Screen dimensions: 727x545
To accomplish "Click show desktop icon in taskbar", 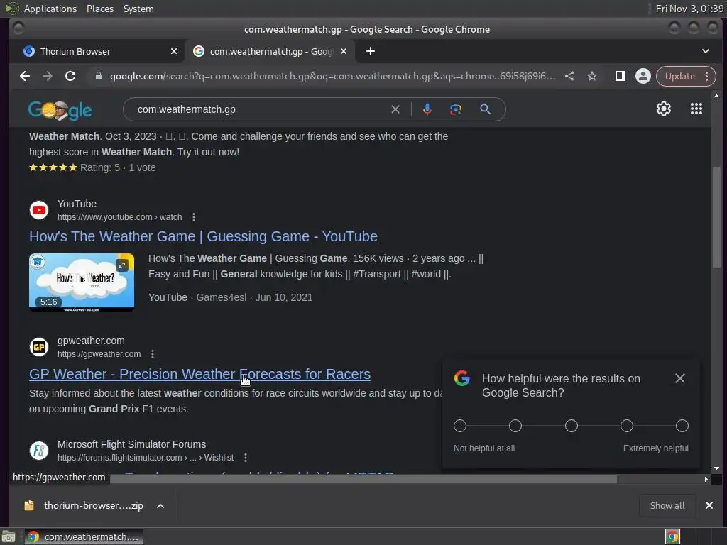I will 9,536.
